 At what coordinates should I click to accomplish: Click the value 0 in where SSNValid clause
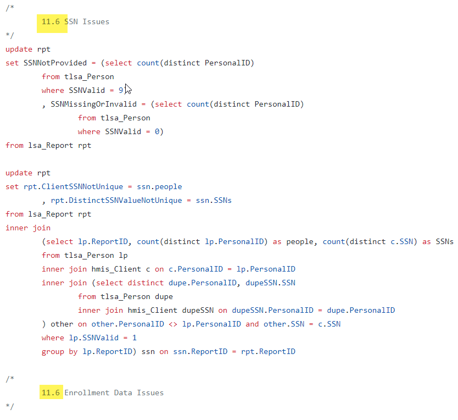[x=159, y=131]
